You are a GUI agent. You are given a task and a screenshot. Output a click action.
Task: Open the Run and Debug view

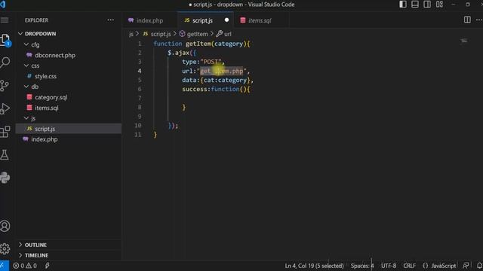click(5, 108)
